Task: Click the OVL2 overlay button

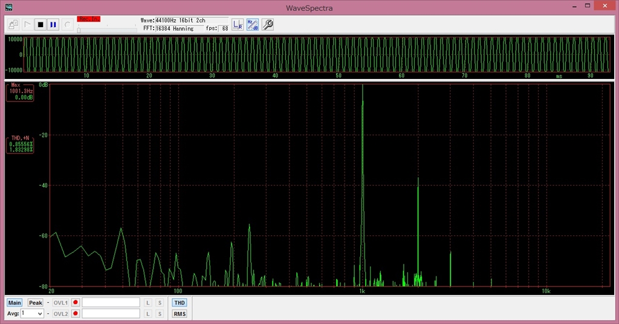Action: (x=60, y=314)
